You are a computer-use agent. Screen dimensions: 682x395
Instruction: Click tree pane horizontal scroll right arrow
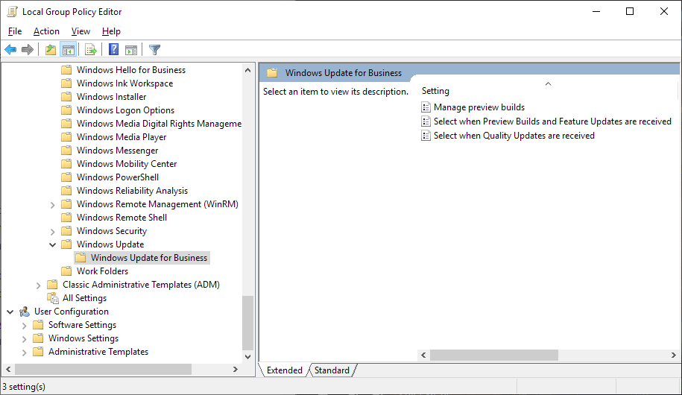236,370
